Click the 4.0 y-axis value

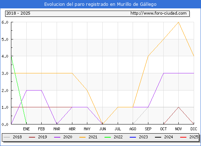pos(5,56)
